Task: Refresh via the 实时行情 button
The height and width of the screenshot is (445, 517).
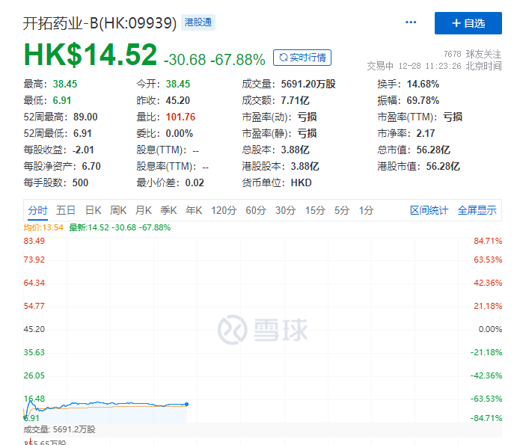Action: click(x=302, y=58)
